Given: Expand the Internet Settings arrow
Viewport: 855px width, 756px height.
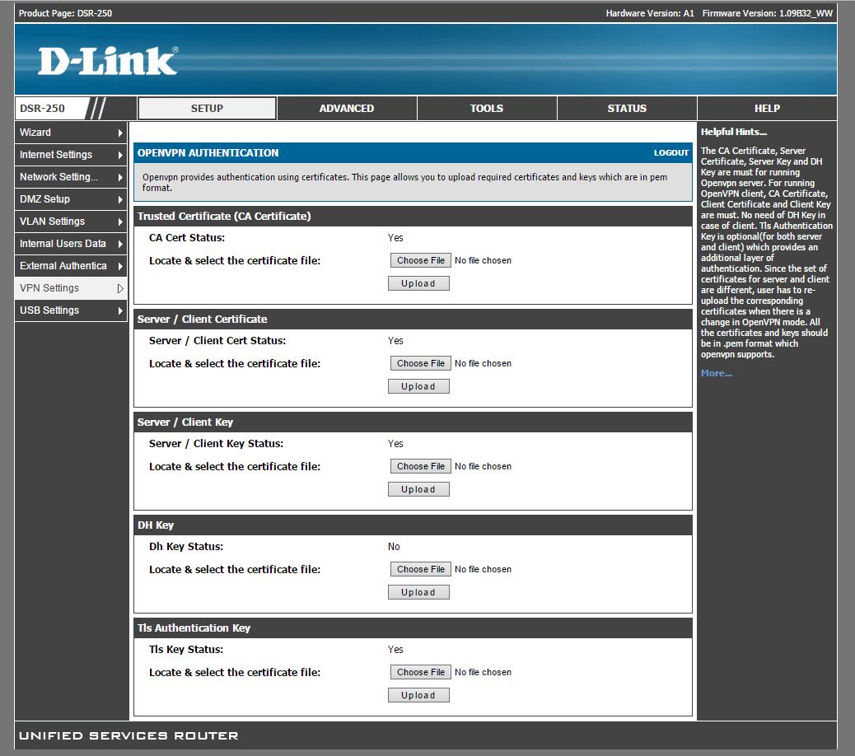Looking at the screenshot, I should coord(120,156).
